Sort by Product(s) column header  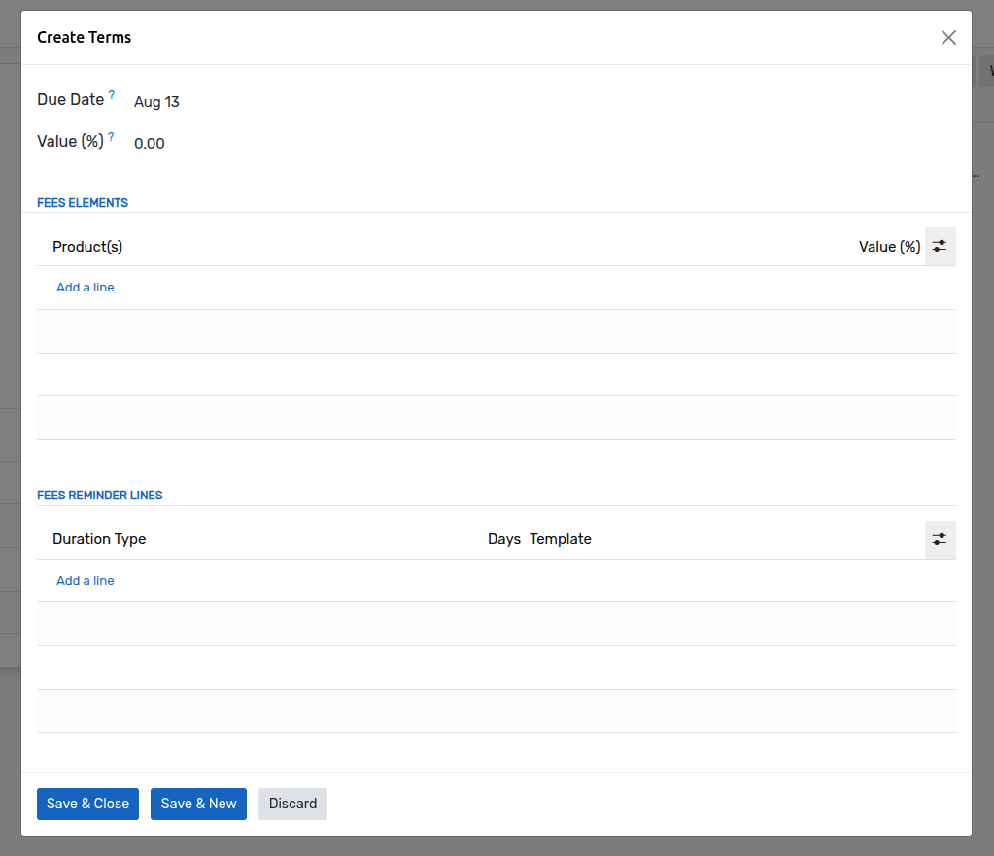tap(87, 247)
